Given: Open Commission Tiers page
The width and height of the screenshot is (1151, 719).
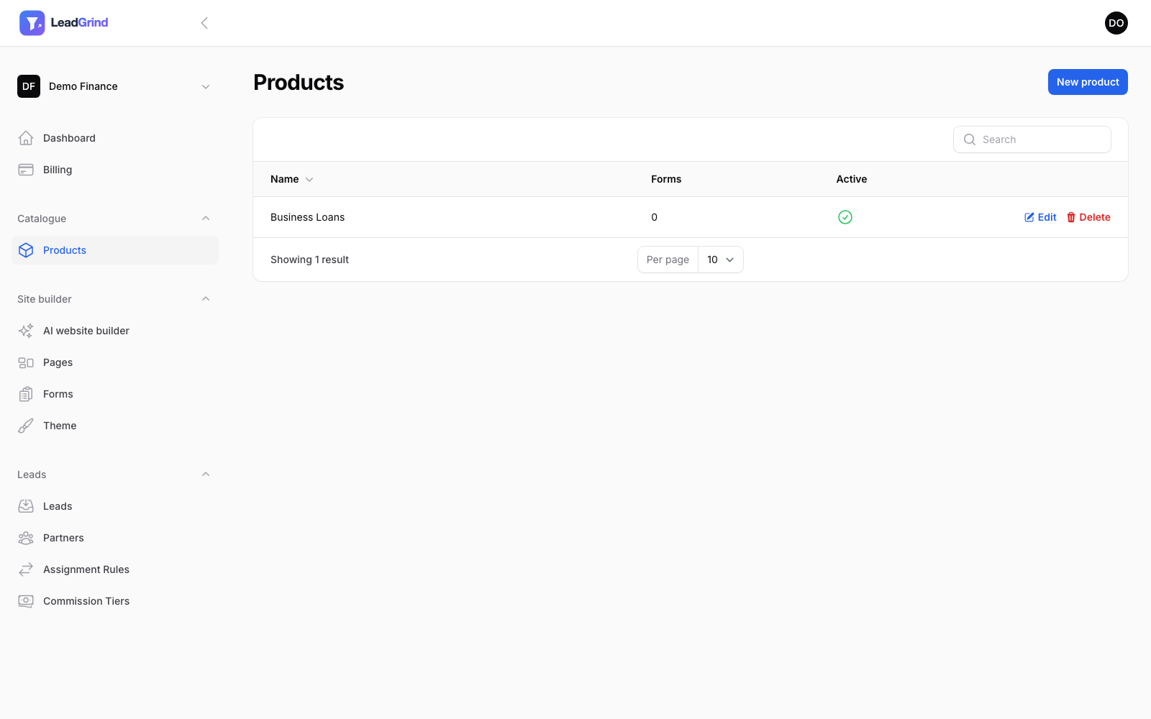Looking at the screenshot, I should [115, 601].
